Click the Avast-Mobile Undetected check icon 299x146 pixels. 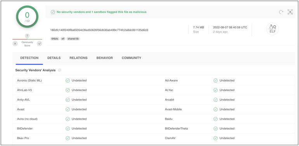(216, 109)
